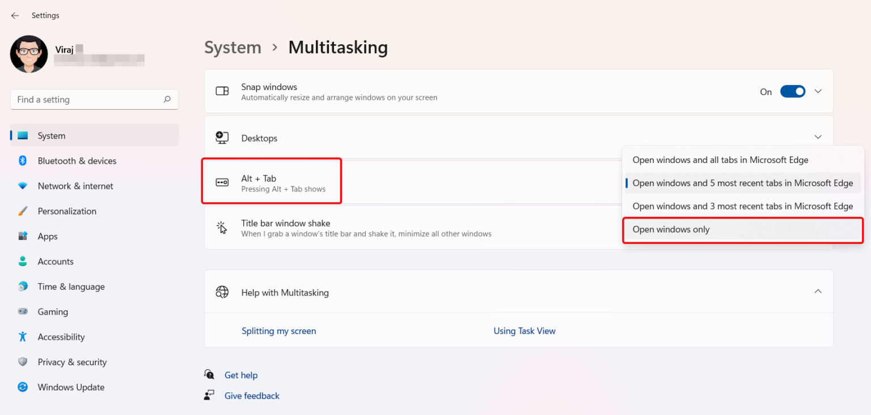Open the Using Task View link
This screenshot has height=415, width=871.
[x=525, y=331]
